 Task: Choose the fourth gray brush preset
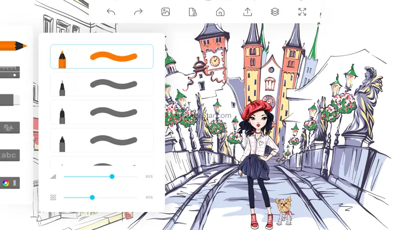(x=102, y=140)
